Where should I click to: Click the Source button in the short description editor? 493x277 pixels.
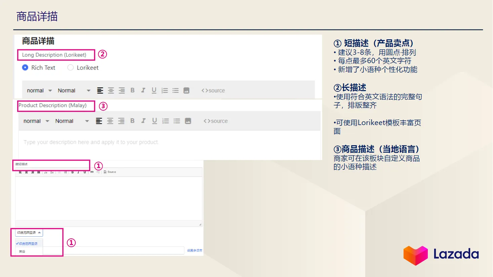[x=110, y=172]
